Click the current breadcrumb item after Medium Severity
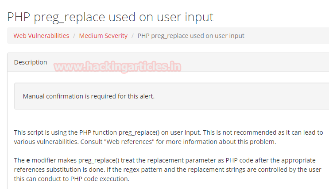 point(191,36)
